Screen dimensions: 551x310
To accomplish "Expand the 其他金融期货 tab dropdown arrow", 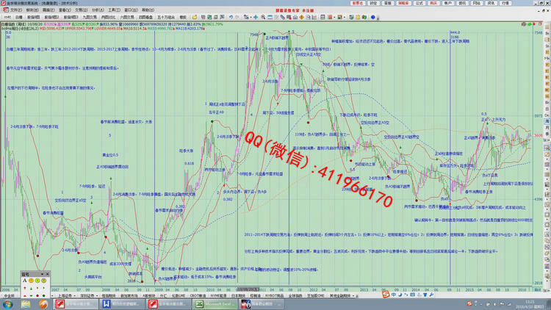I will coord(353,295).
